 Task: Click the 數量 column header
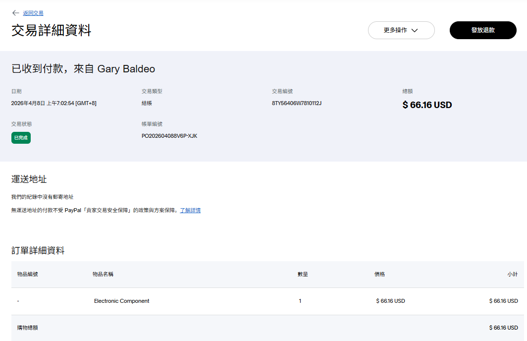[303, 274]
